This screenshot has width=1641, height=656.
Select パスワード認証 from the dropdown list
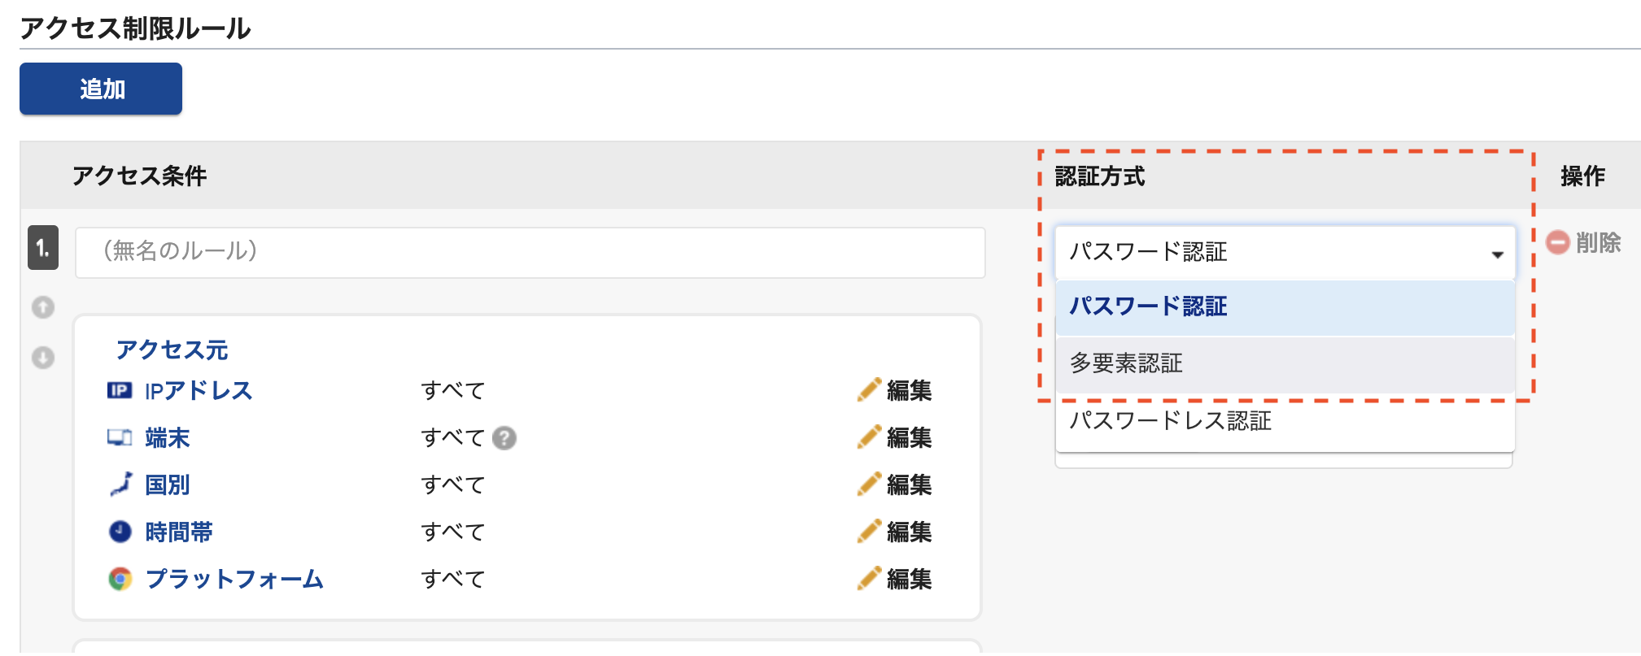(x=1285, y=307)
